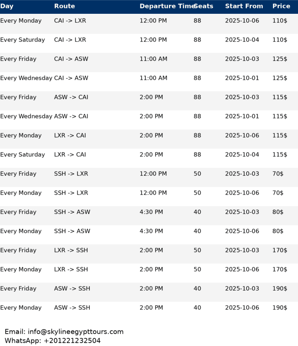Click the Start From column header

tap(244, 6)
